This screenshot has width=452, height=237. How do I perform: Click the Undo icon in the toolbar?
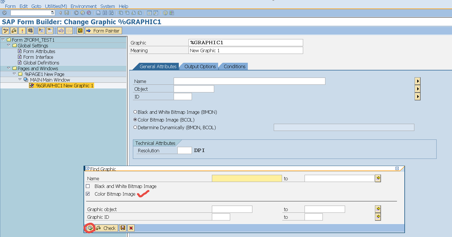point(61,31)
